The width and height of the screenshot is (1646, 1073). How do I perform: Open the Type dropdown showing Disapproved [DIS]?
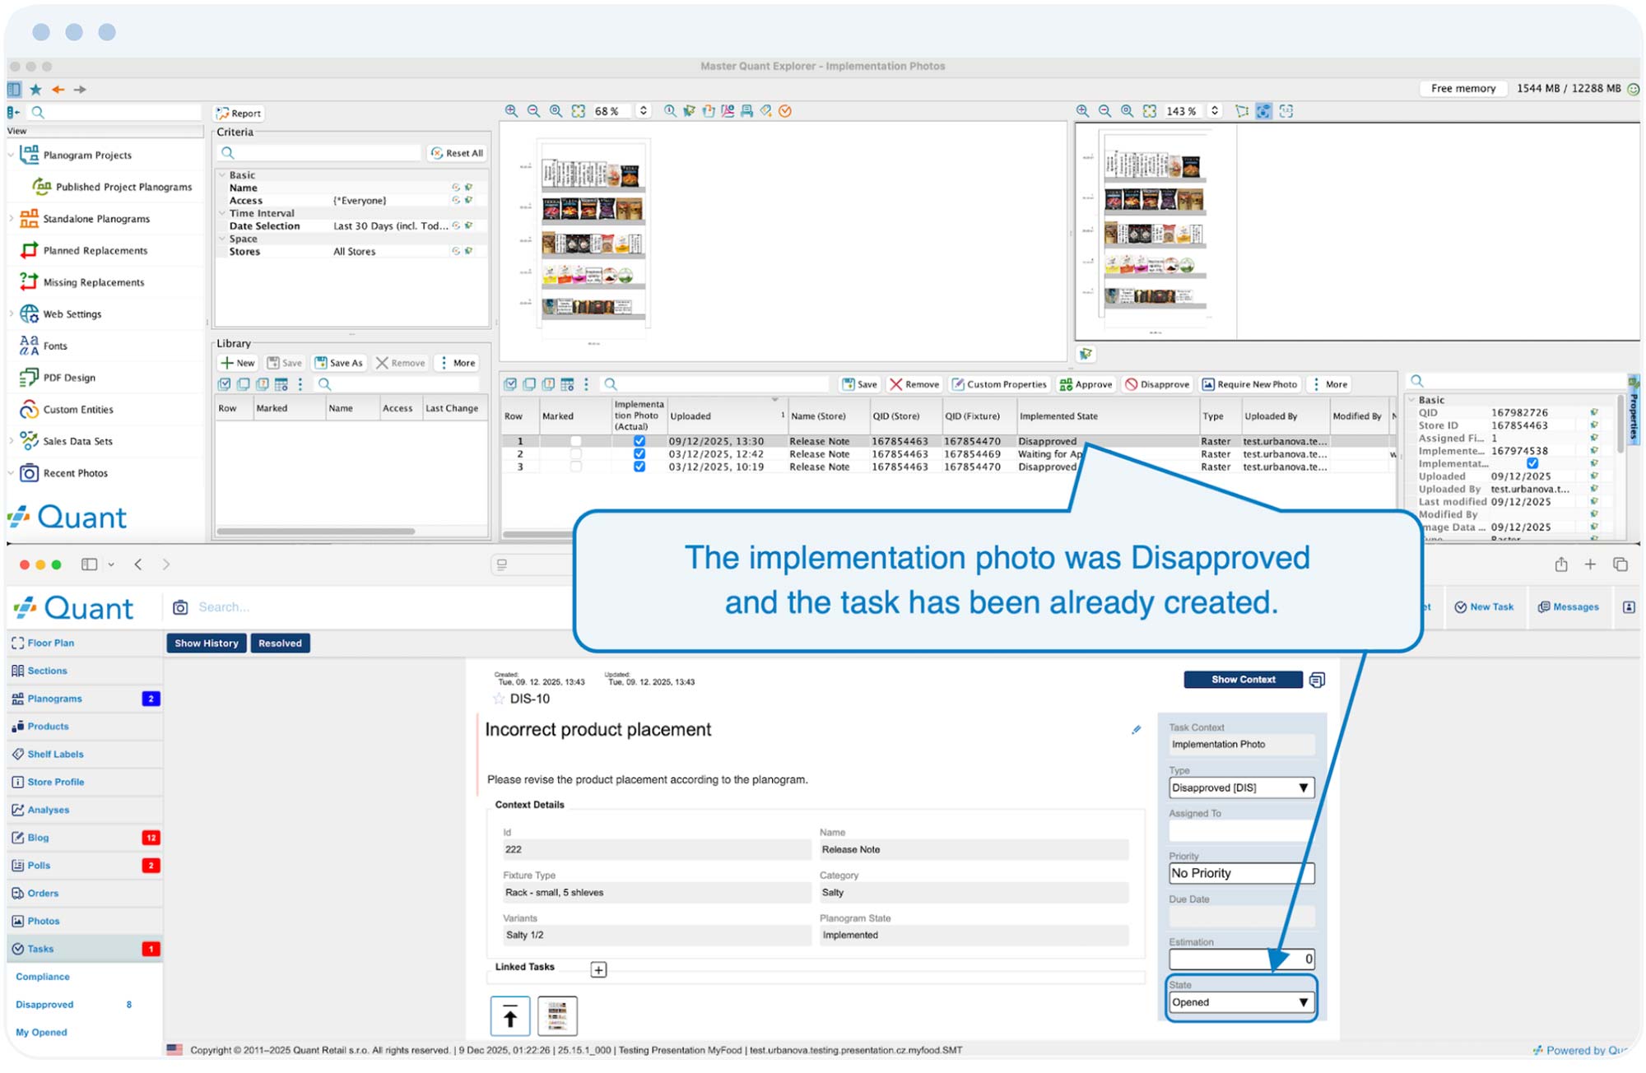tap(1241, 787)
